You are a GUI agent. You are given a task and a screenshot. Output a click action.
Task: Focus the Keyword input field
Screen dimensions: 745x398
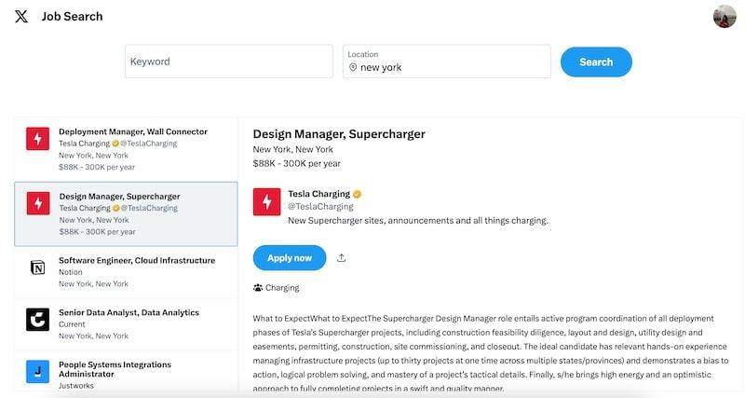(229, 62)
